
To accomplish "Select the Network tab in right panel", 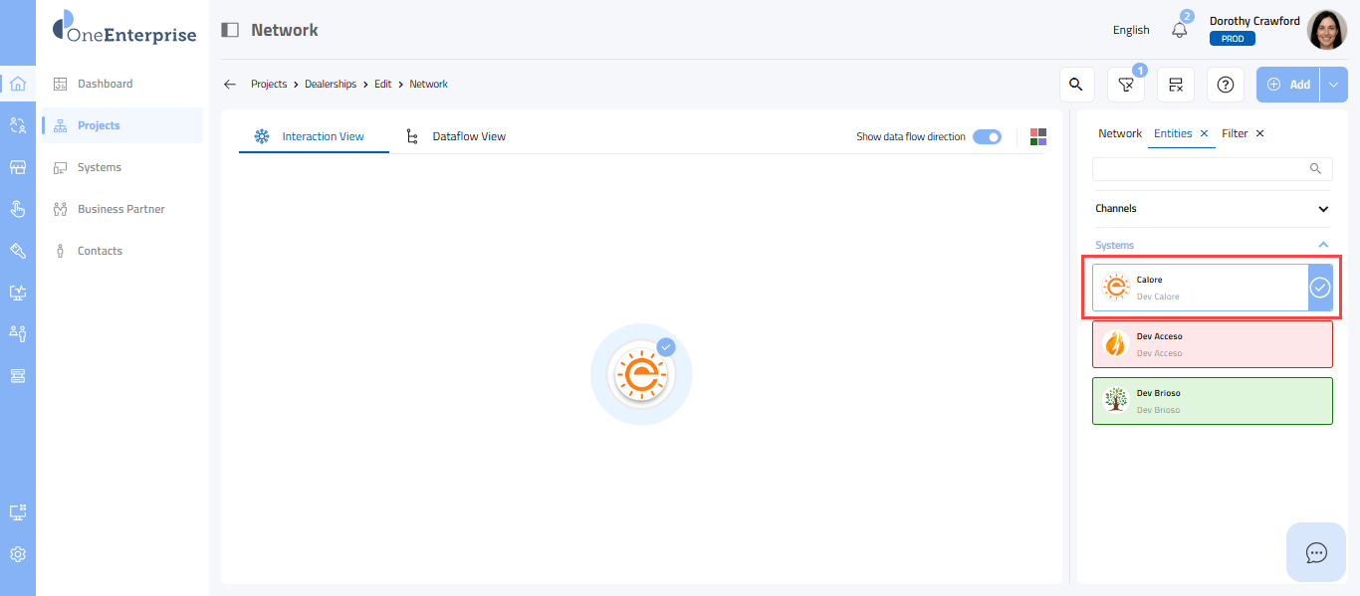I will [1120, 133].
